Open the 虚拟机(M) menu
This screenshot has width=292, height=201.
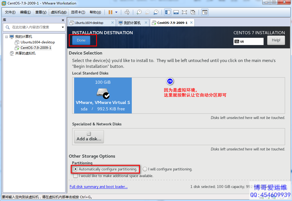click(59, 12)
